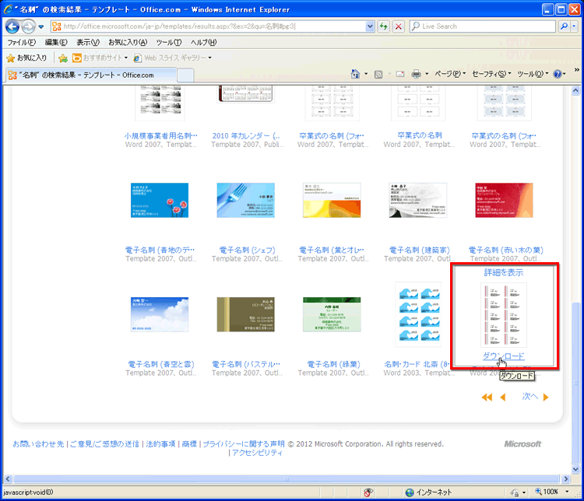Image resolution: width=584 pixels, height=501 pixels.
Task: Open the 2010 年カレンダー template link
Action: click(246, 136)
